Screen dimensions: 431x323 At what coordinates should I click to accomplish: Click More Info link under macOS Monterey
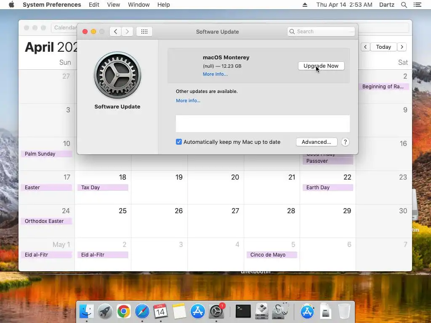click(215, 74)
